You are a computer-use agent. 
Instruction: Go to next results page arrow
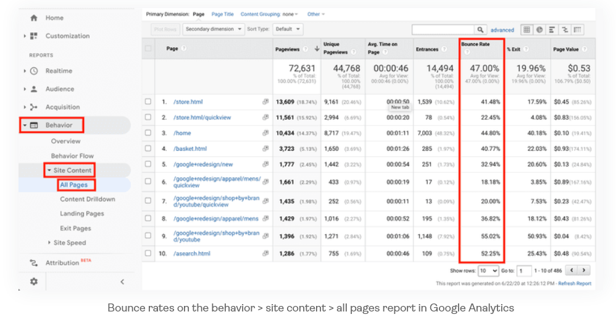(584, 270)
